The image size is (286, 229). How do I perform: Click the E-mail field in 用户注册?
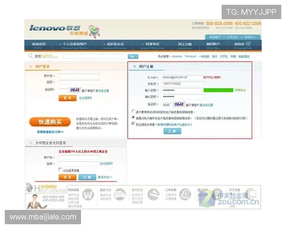pos(183,77)
